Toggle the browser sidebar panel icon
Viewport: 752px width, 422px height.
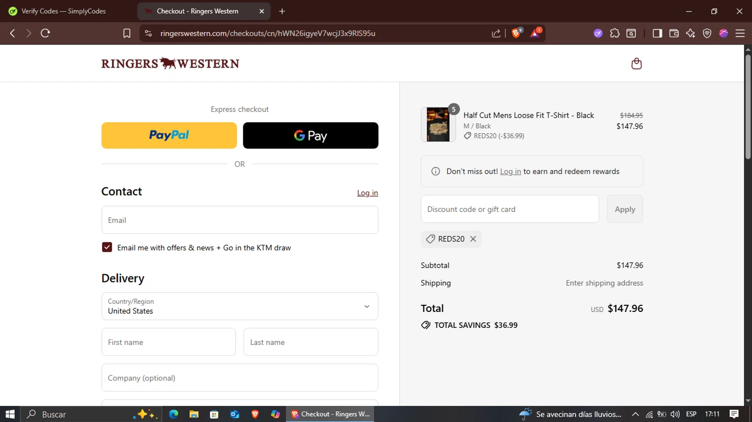coord(657,33)
